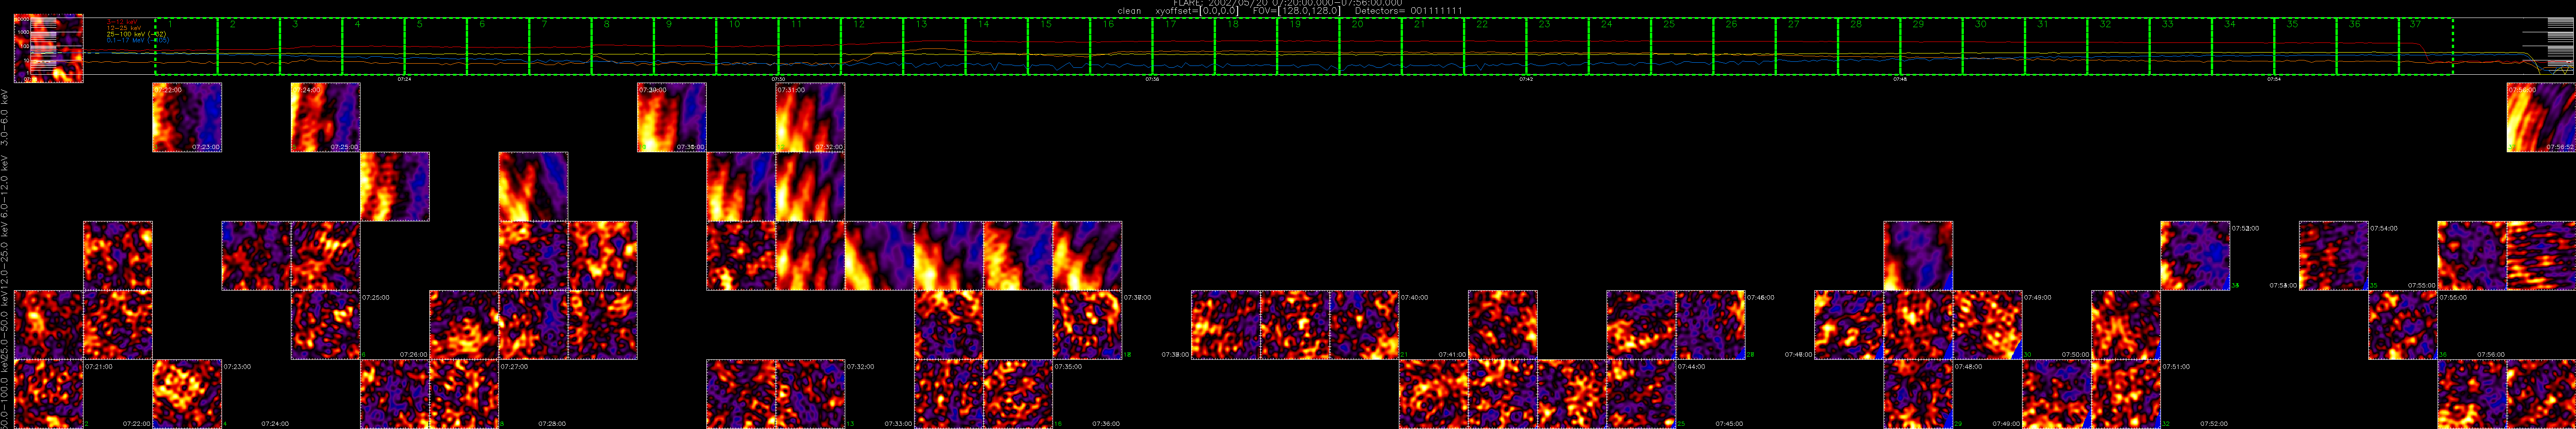Open 3.0-6.0 keV image starting 07:24:00
This screenshot has height=429, width=2576.
pyautogui.click(x=326, y=117)
